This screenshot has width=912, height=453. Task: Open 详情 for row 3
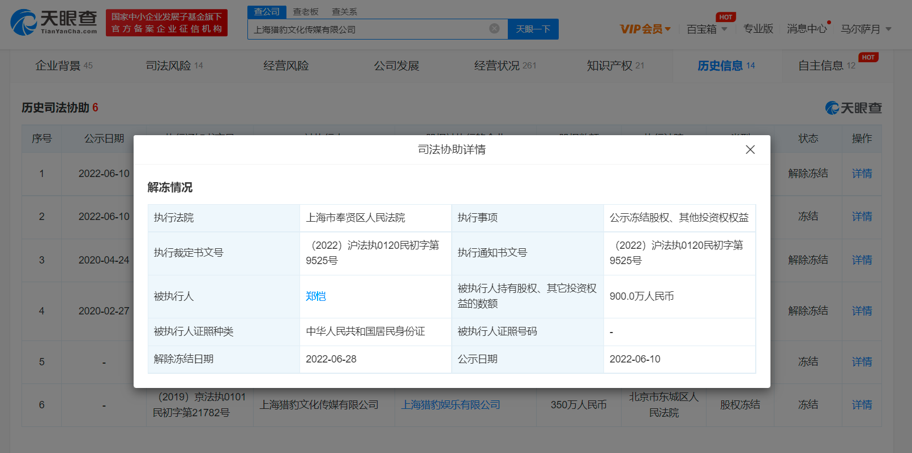pyautogui.click(x=862, y=260)
